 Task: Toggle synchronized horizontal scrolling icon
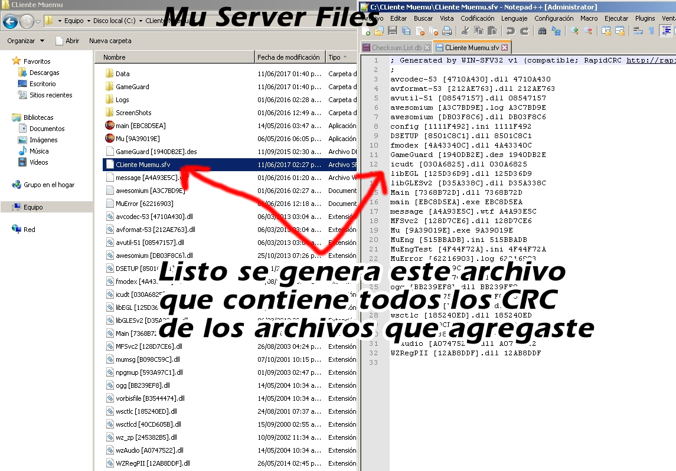[620, 31]
